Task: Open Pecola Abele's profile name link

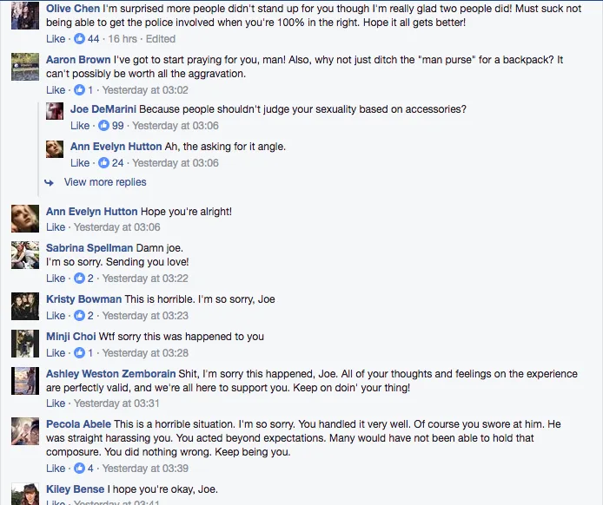Action: [x=78, y=423]
